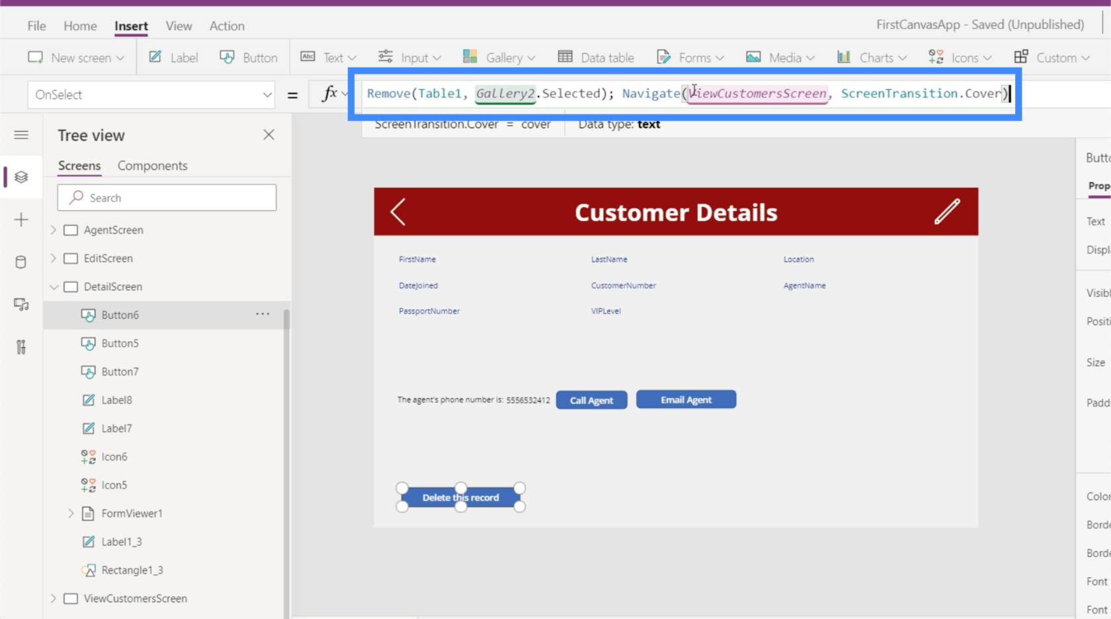Expand the FormViewer1 node
Viewport: 1111px width, 619px height.
[71, 513]
